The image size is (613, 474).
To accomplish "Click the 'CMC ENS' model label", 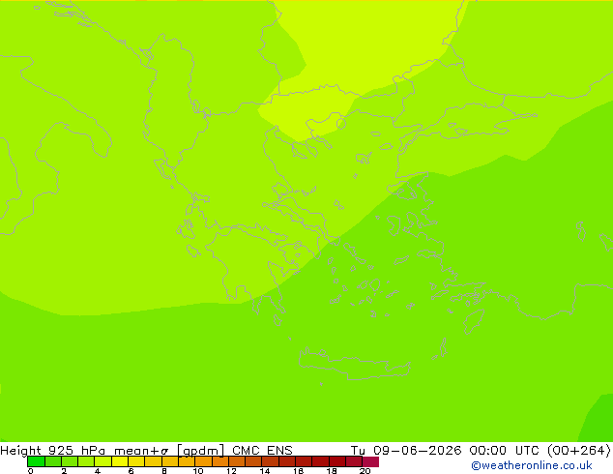I will tap(262, 450).
